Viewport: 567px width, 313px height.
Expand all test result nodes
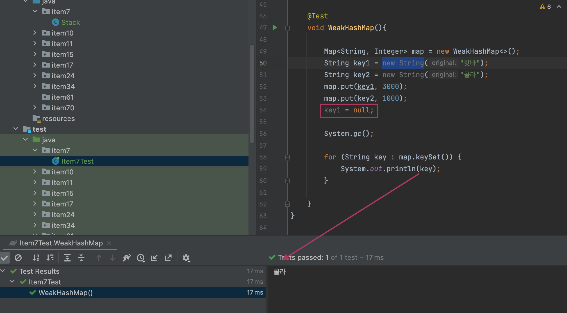click(x=67, y=258)
